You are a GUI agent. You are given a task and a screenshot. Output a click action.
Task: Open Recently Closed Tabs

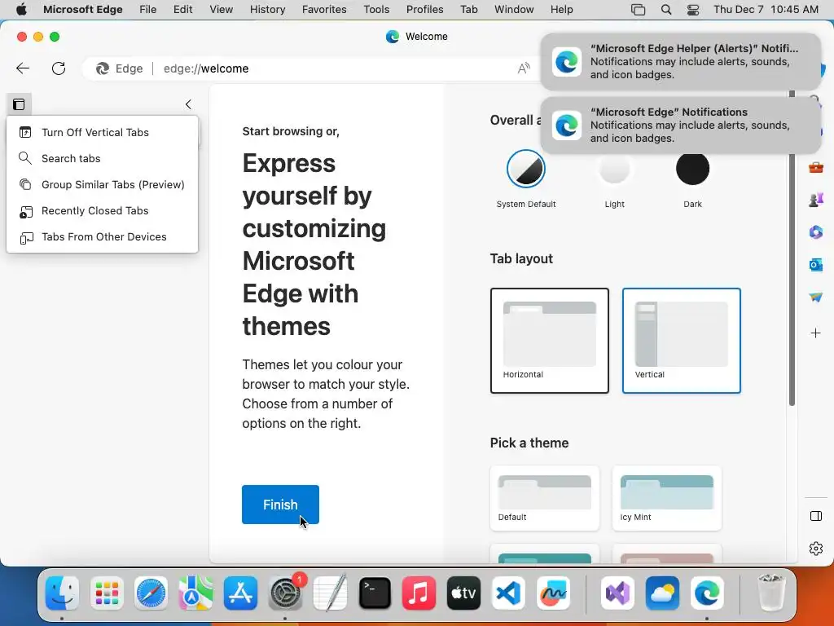102,210
